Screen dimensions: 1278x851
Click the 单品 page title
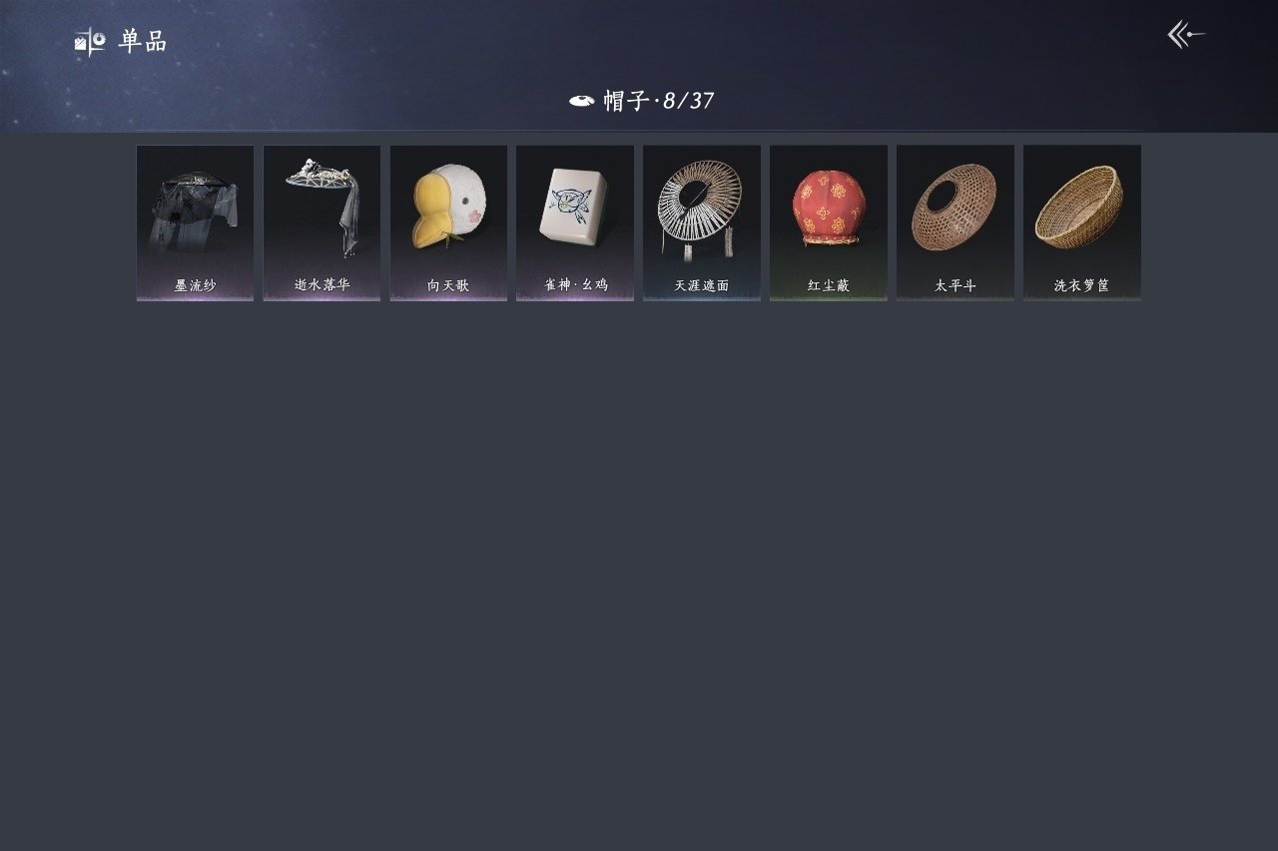pos(143,42)
